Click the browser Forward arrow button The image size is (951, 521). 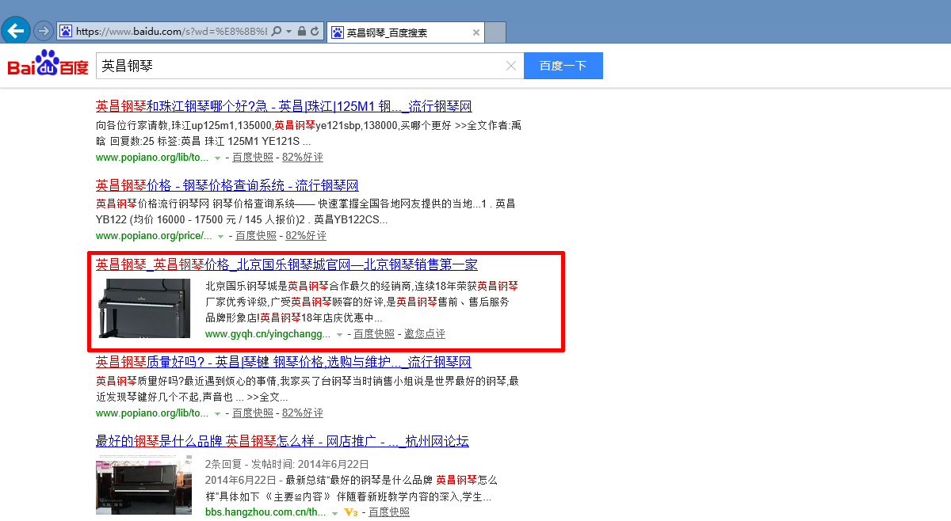tap(44, 32)
